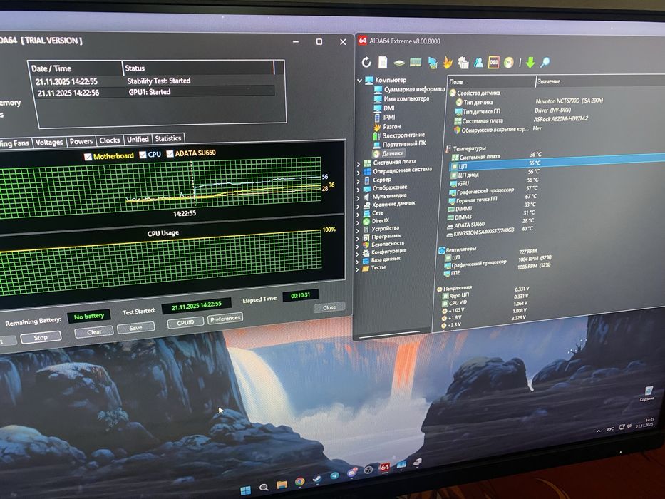Click the Close button in stability test
This screenshot has height=499, width=665.
tap(329, 307)
